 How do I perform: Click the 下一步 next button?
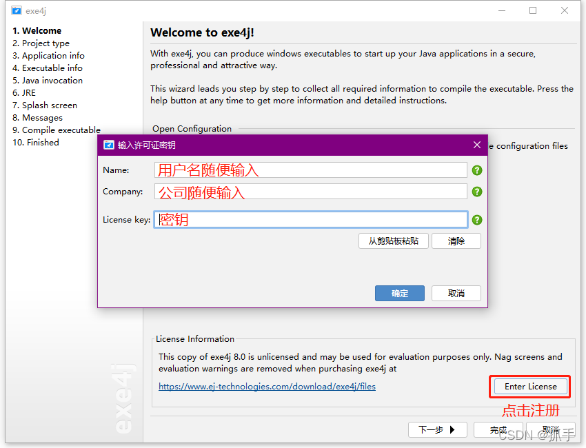point(438,429)
